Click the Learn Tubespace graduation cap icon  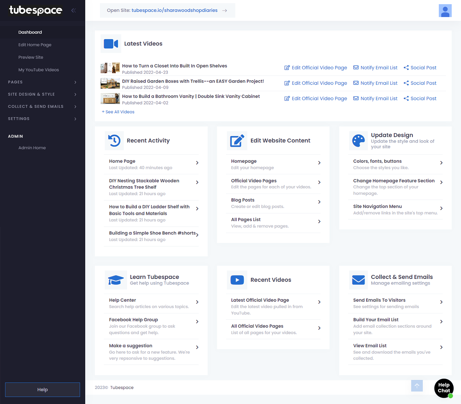116,280
